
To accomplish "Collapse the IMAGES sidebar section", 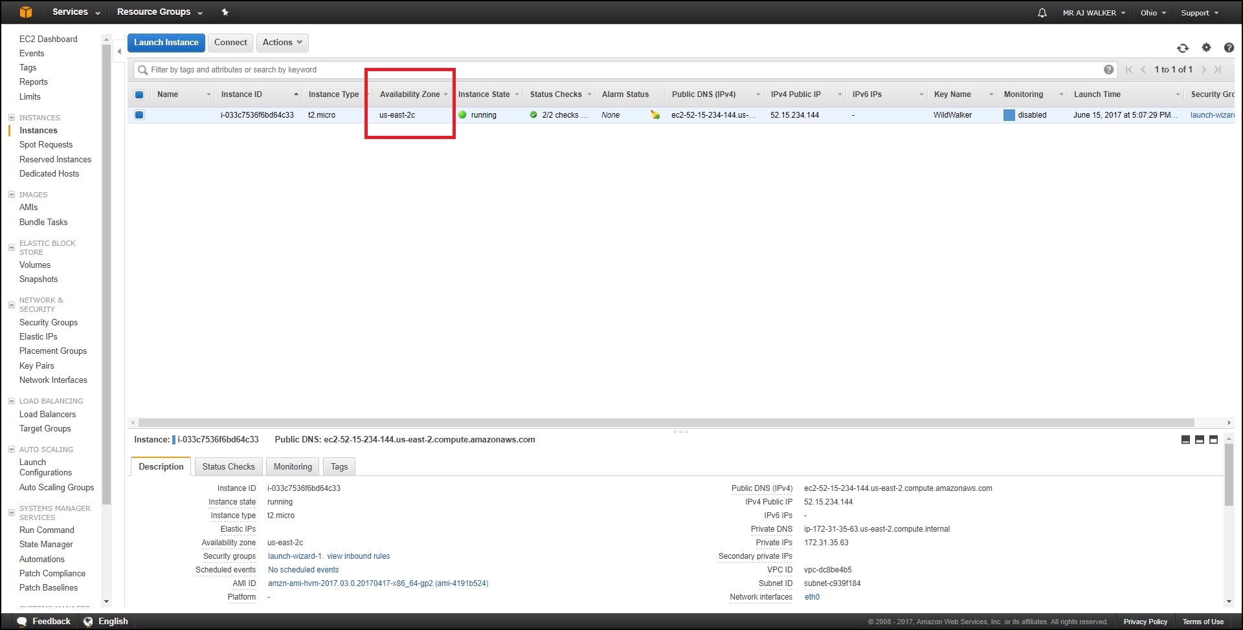I will point(12,195).
